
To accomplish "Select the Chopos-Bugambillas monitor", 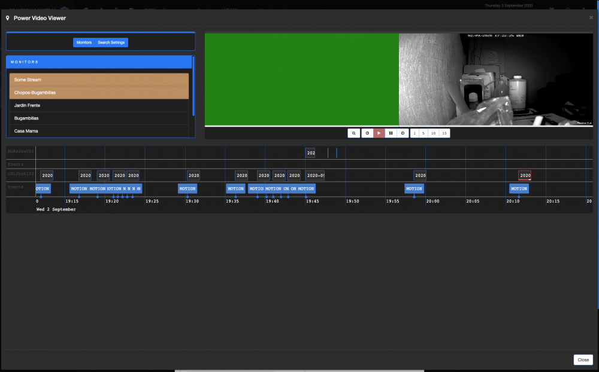I will pos(99,93).
